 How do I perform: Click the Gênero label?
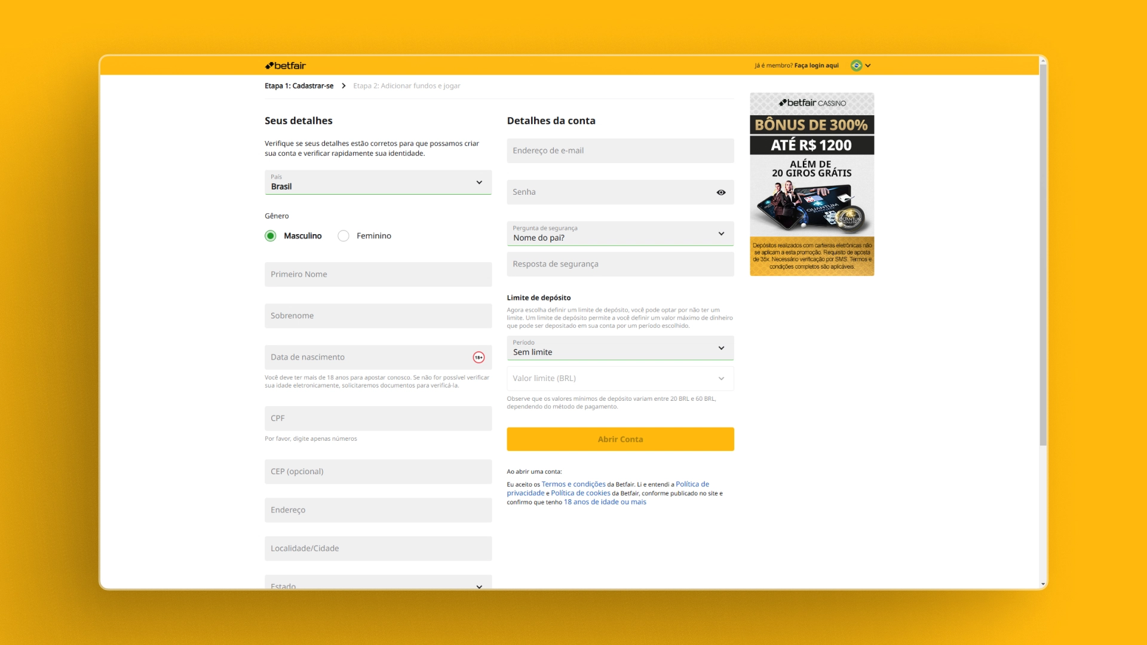[x=277, y=216]
